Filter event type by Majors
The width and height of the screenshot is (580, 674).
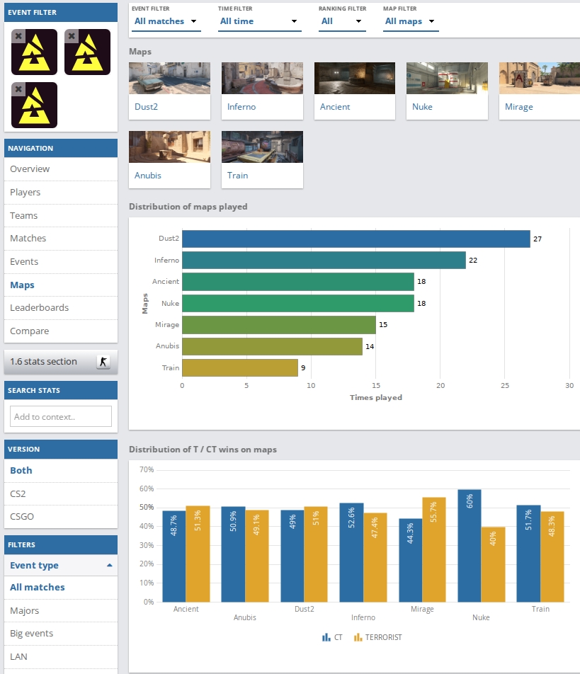(x=61, y=610)
